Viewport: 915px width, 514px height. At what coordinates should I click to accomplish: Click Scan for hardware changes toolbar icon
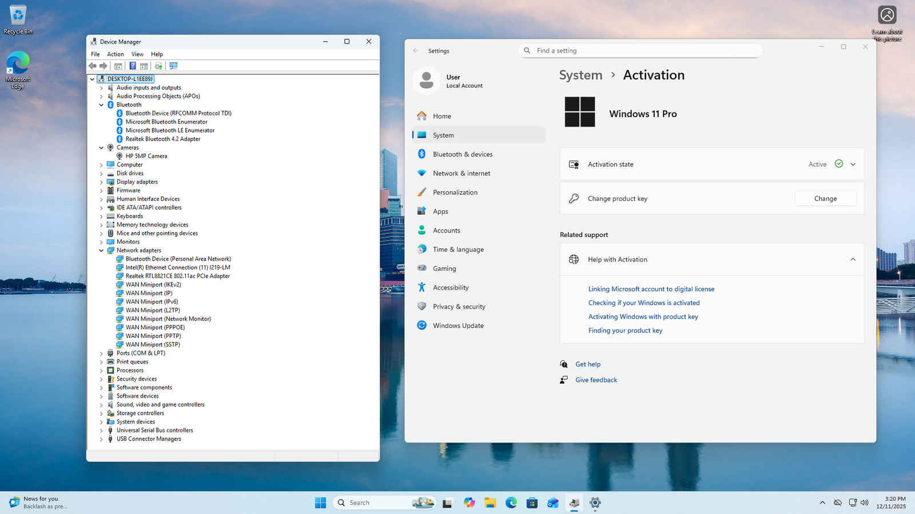tap(173, 66)
